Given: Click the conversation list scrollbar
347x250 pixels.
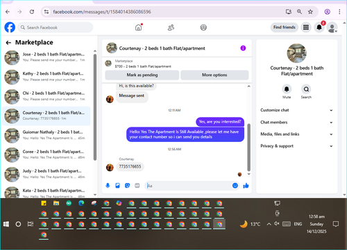Looking at the screenshot, I should [x=95, y=107].
